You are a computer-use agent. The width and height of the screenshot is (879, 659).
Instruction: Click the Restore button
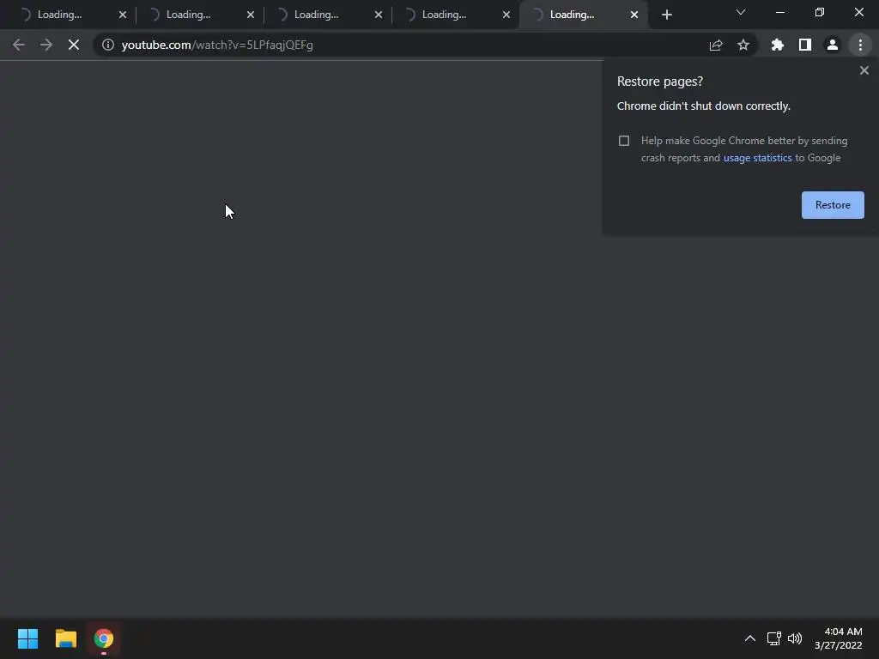pyautogui.click(x=833, y=205)
